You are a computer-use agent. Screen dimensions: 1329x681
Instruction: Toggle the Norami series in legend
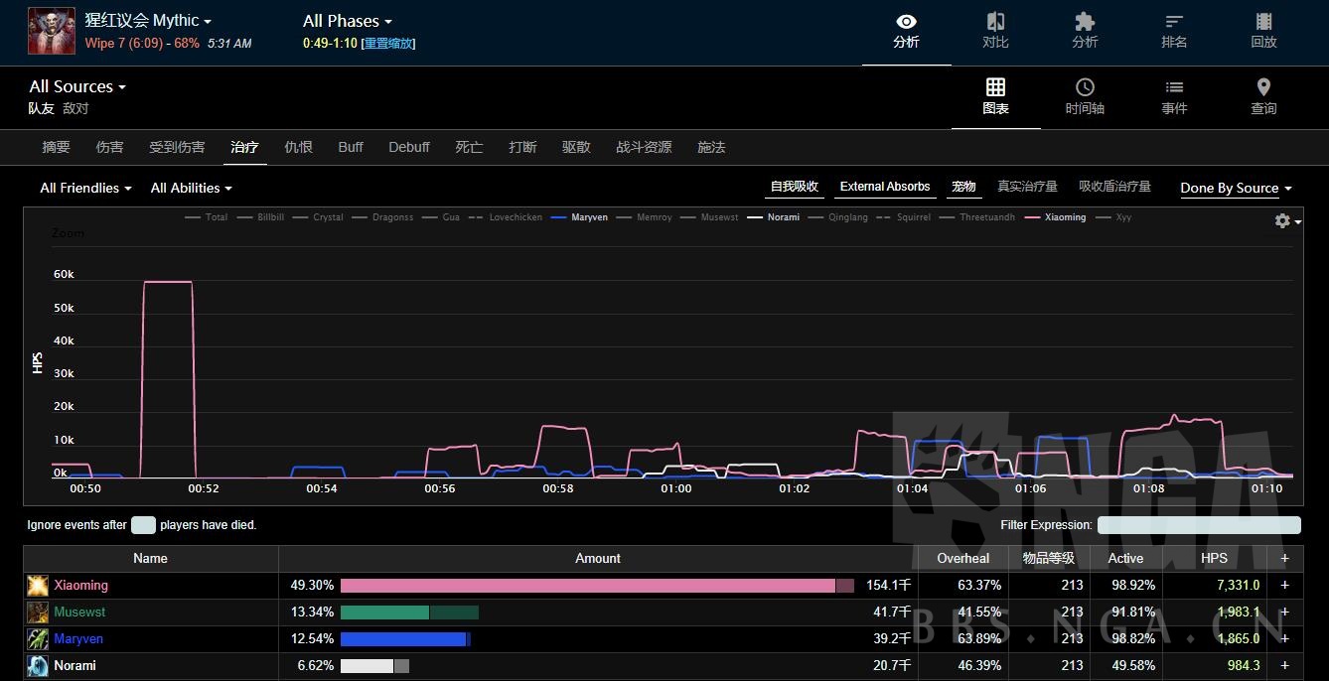coord(773,217)
